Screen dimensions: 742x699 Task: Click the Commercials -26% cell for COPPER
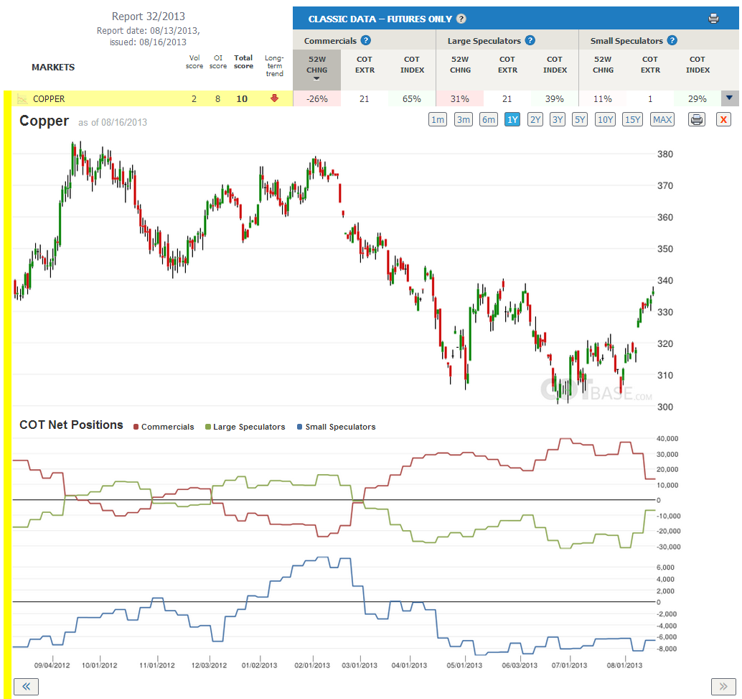pos(316,98)
